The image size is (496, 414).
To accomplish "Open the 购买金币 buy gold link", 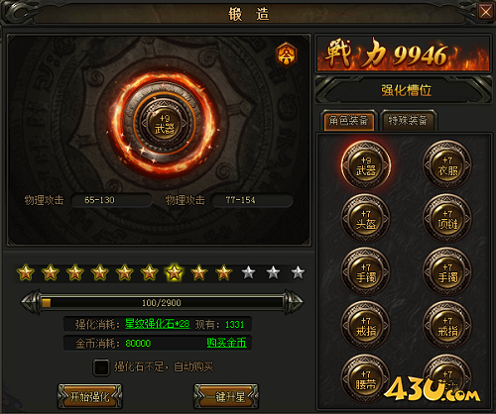I will pos(227,343).
